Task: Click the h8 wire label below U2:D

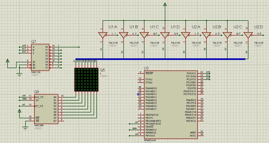Action: point(246,52)
